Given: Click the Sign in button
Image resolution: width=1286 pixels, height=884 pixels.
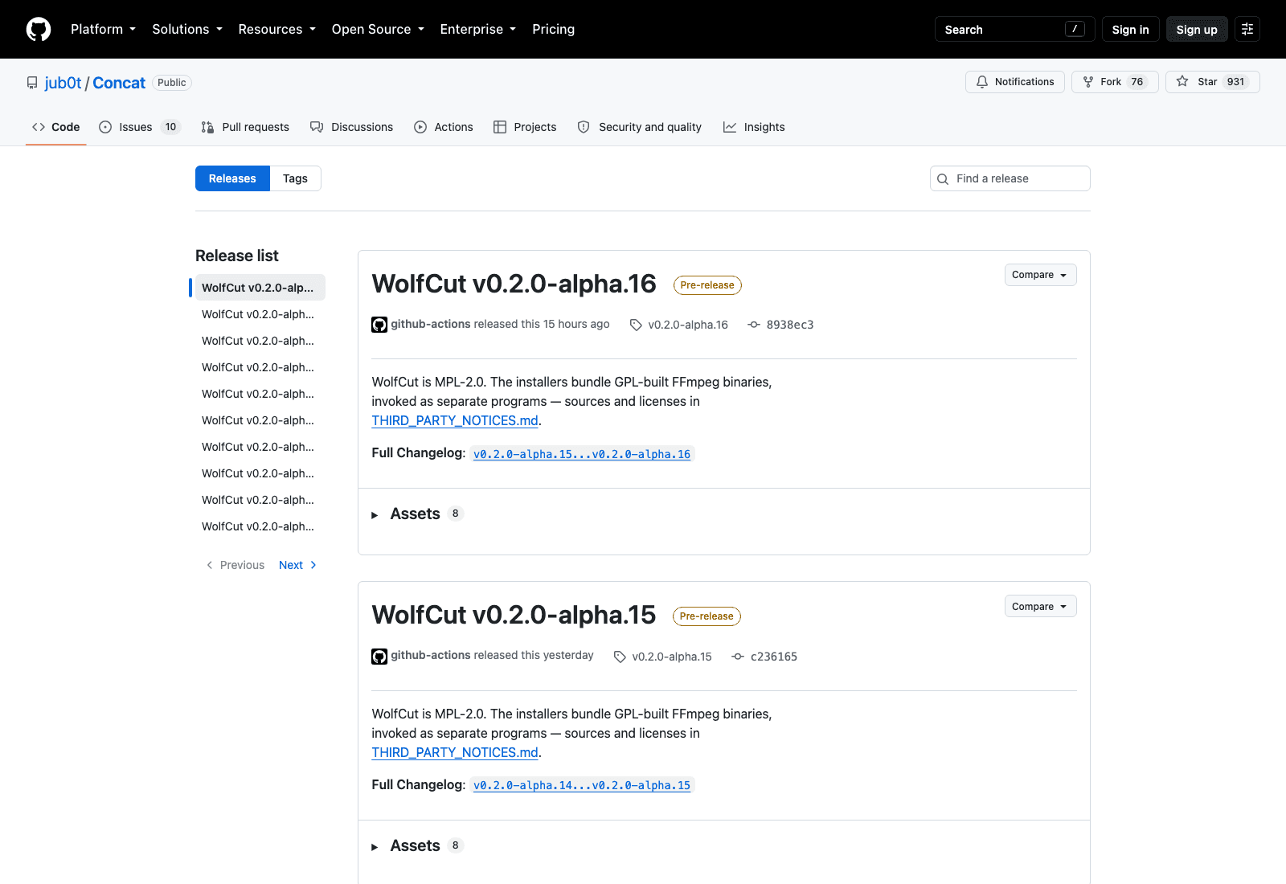Looking at the screenshot, I should pyautogui.click(x=1130, y=29).
